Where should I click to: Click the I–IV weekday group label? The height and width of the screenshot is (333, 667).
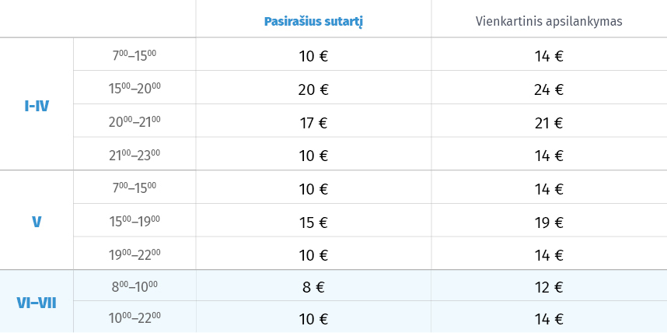(37, 106)
